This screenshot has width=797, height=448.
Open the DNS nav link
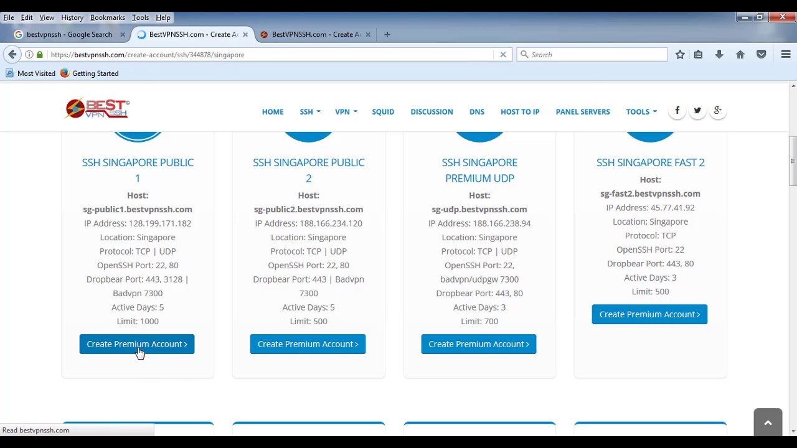click(477, 112)
